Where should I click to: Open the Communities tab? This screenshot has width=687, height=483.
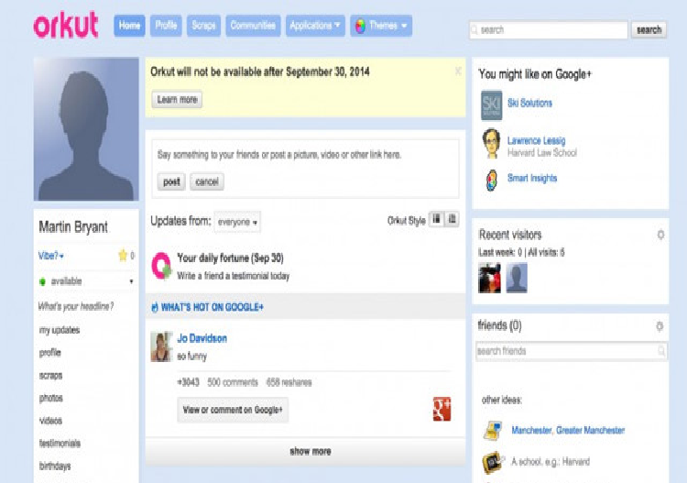click(x=253, y=26)
